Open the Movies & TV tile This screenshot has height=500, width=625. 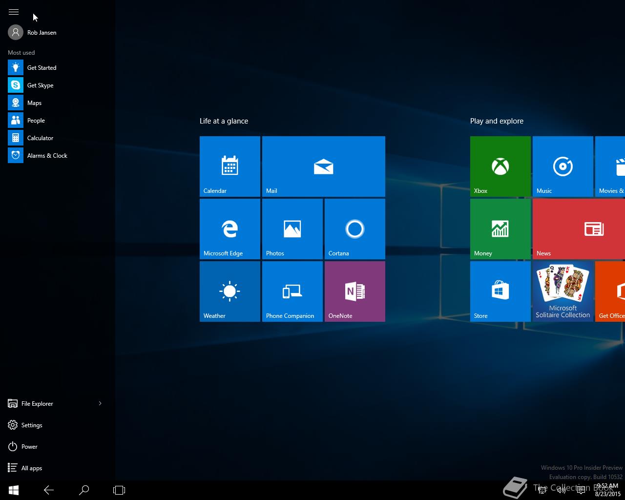610,167
